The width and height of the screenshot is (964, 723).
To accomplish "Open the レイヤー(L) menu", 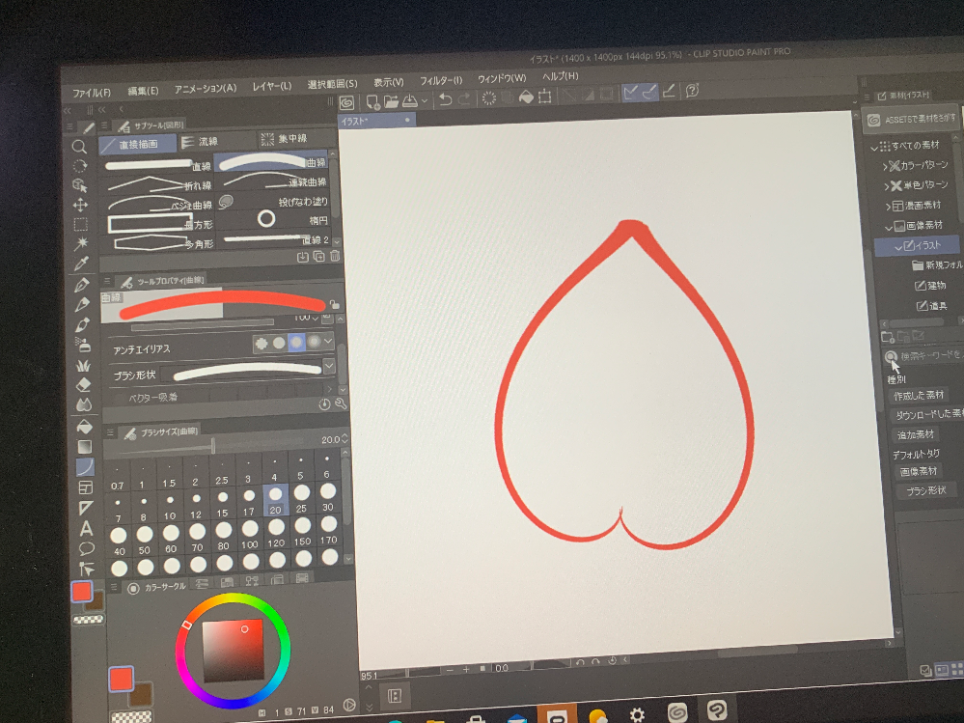I will [272, 86].
